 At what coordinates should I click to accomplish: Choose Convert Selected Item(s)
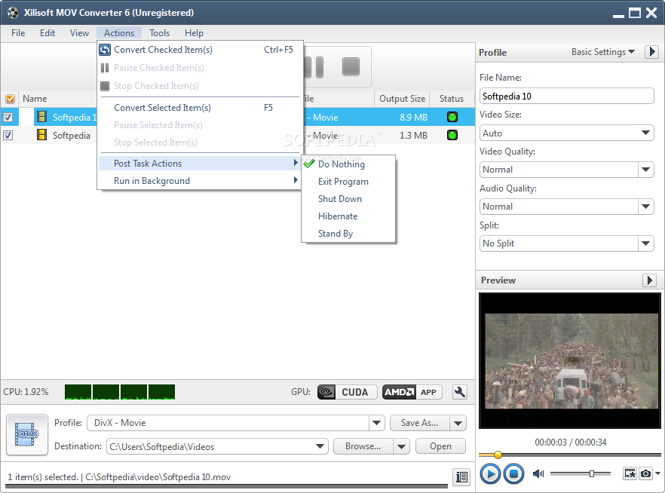(x=199, y=108)
